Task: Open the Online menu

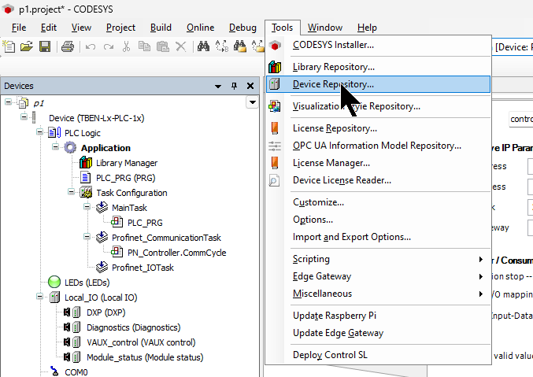Action: [200, 28]
